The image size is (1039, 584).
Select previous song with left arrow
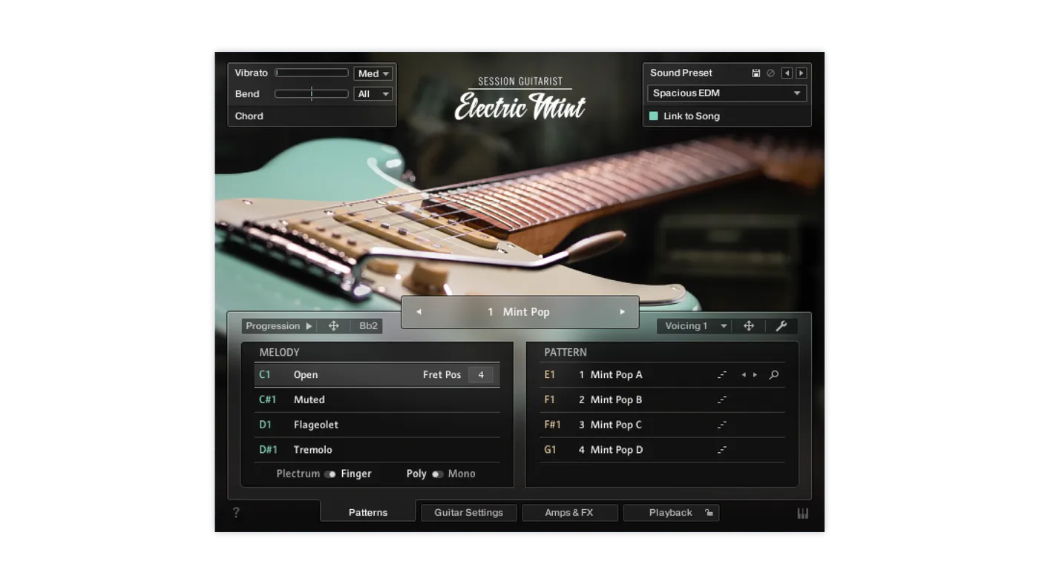[419, 312]
